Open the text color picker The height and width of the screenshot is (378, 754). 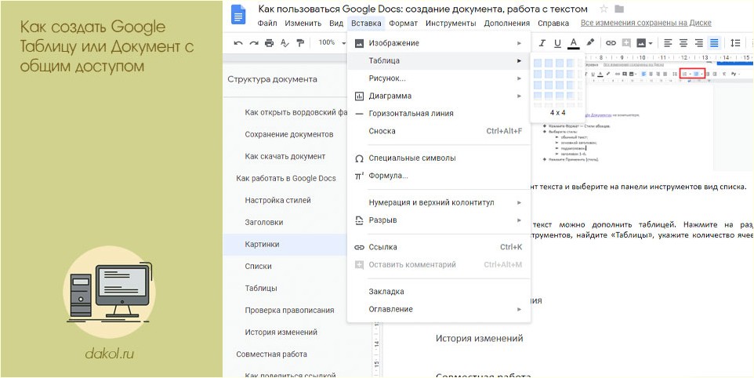573,43
